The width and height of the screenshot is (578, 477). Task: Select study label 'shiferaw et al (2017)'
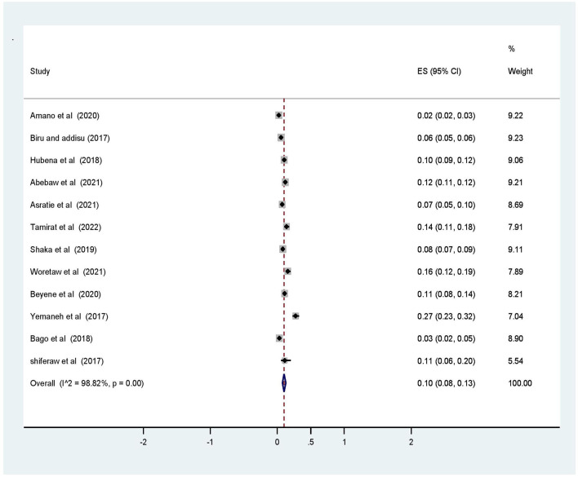[x=67, y=361]
